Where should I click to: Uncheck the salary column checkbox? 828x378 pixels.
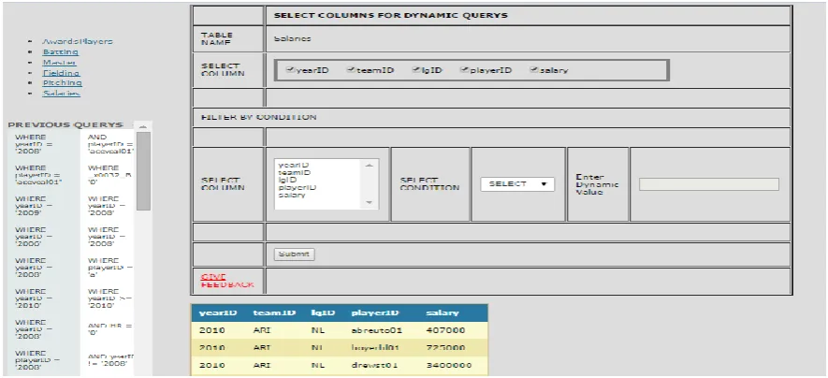534,69
